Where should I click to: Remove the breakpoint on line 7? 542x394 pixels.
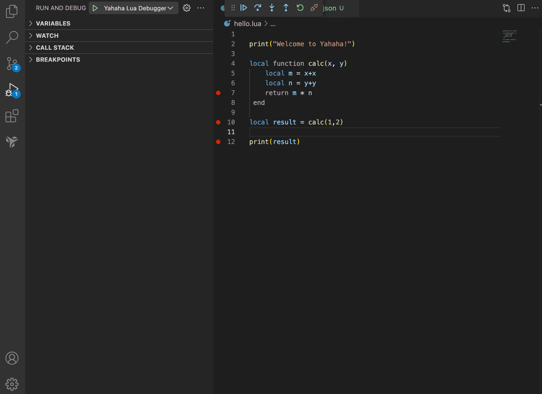click(x=218, y=93)
